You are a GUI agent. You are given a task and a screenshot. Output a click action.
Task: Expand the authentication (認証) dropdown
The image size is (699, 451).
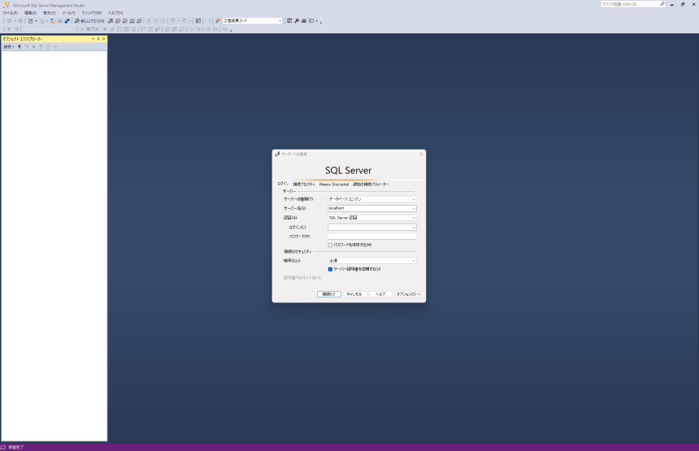pyautogui.click(x=372, y=218)
